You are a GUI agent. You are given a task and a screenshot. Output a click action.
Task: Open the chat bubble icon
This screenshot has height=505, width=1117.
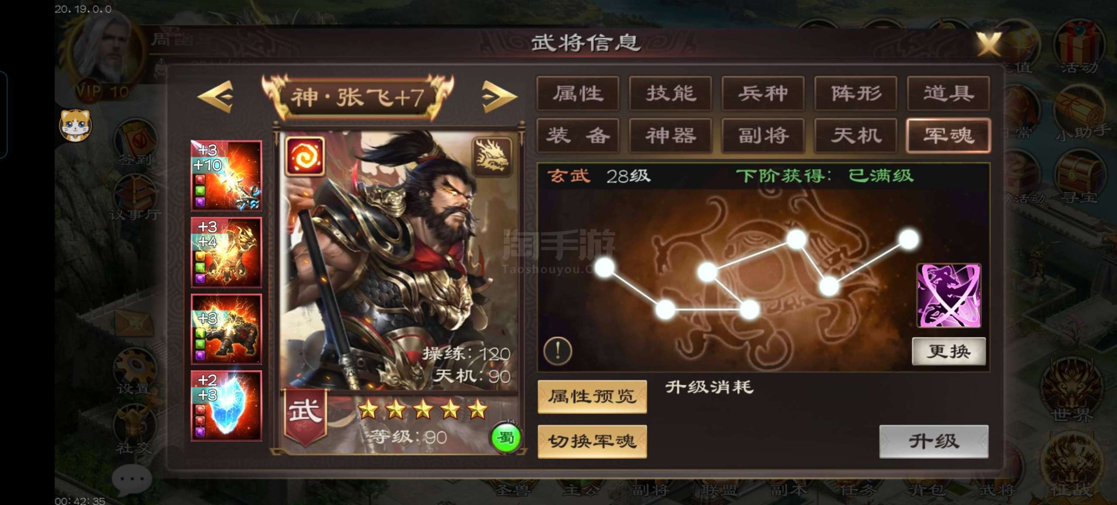point(131,479)
